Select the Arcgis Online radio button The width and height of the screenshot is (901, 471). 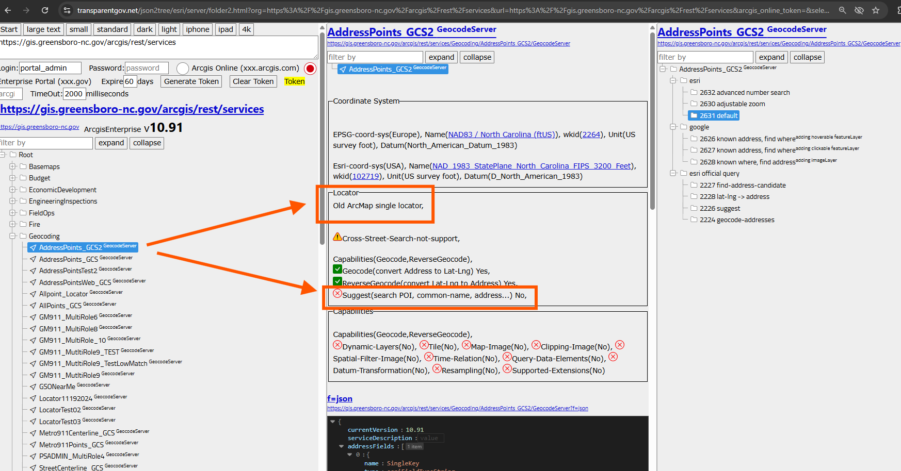click(182, 69)
